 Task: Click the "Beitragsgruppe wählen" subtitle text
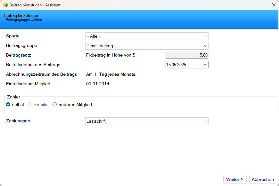[x=24, y=20]
